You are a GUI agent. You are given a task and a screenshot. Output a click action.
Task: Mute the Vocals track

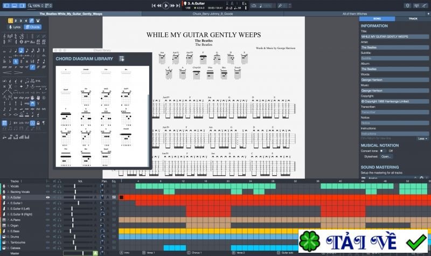tap(54, 186)
